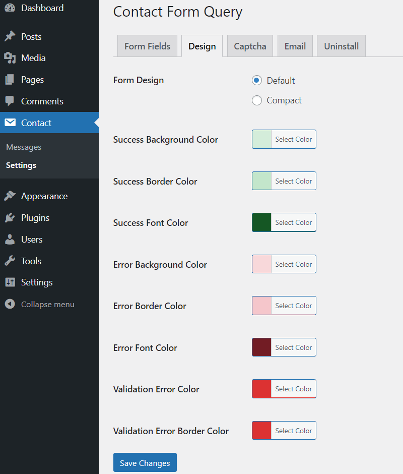Viewport: 403px width, 474px height.
Task: Click the Validation Error Border Color red swatch
Action: [262, 431]
